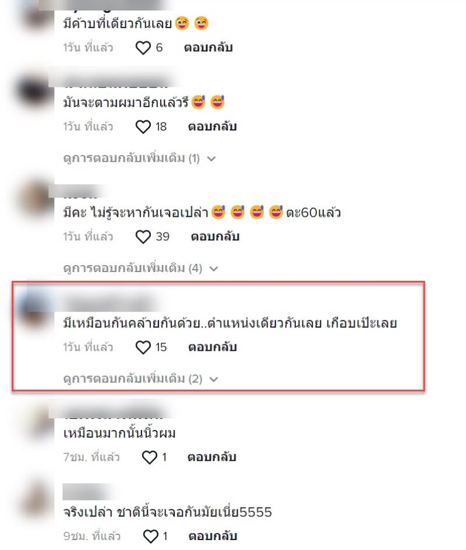Reply to the highlighted 15-like comment
This screenshot has height=550, width=466.
coord(213,347)
